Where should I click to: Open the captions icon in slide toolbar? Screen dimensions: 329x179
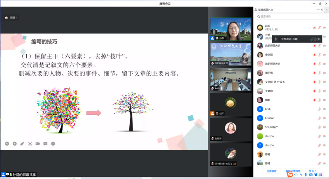pos(45,144)
